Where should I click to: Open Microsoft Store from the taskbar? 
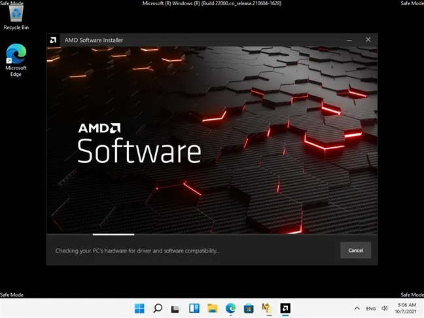coord(249,308)
